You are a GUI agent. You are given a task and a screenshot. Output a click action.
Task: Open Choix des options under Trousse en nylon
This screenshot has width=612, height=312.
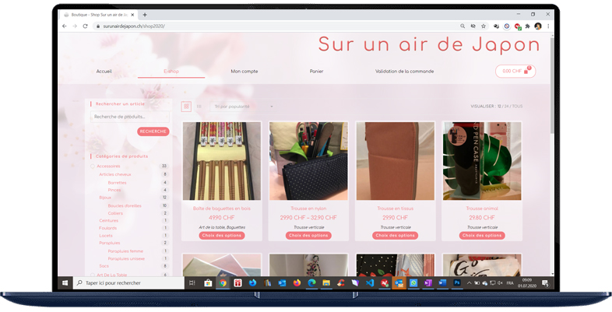tap(308, 235)
